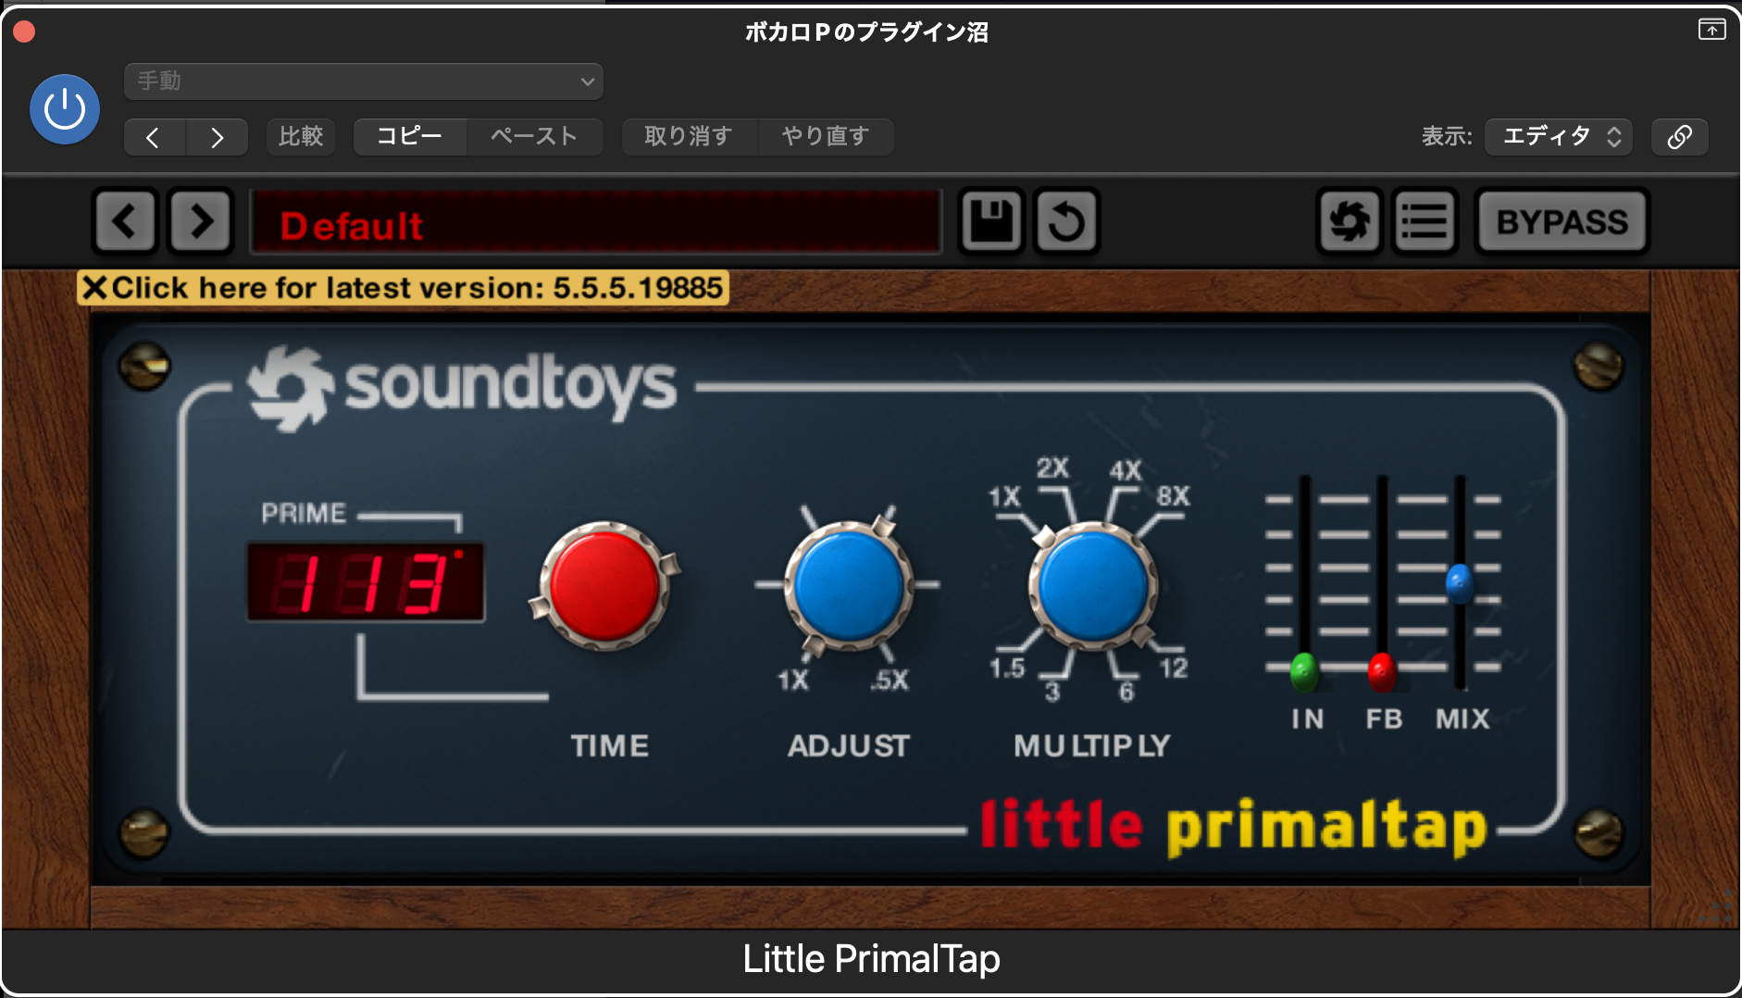Toggle the link icon button
The height and width of the screenshot is (998, 1742).
coord(1680,137)
